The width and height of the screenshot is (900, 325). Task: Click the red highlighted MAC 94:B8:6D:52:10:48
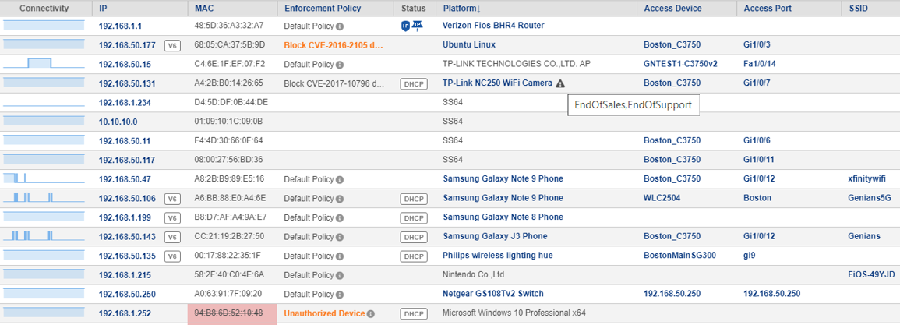228,313
